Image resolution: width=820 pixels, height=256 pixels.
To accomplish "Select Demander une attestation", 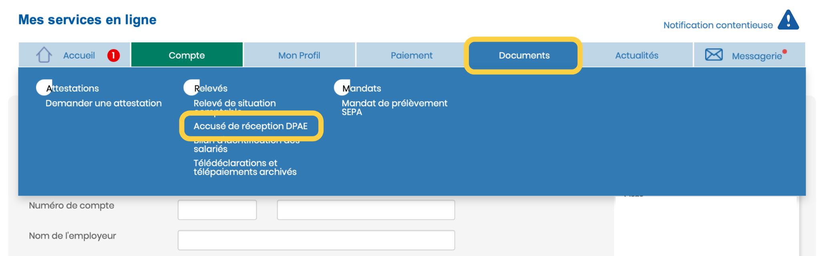I will click(x=103, y=103).
